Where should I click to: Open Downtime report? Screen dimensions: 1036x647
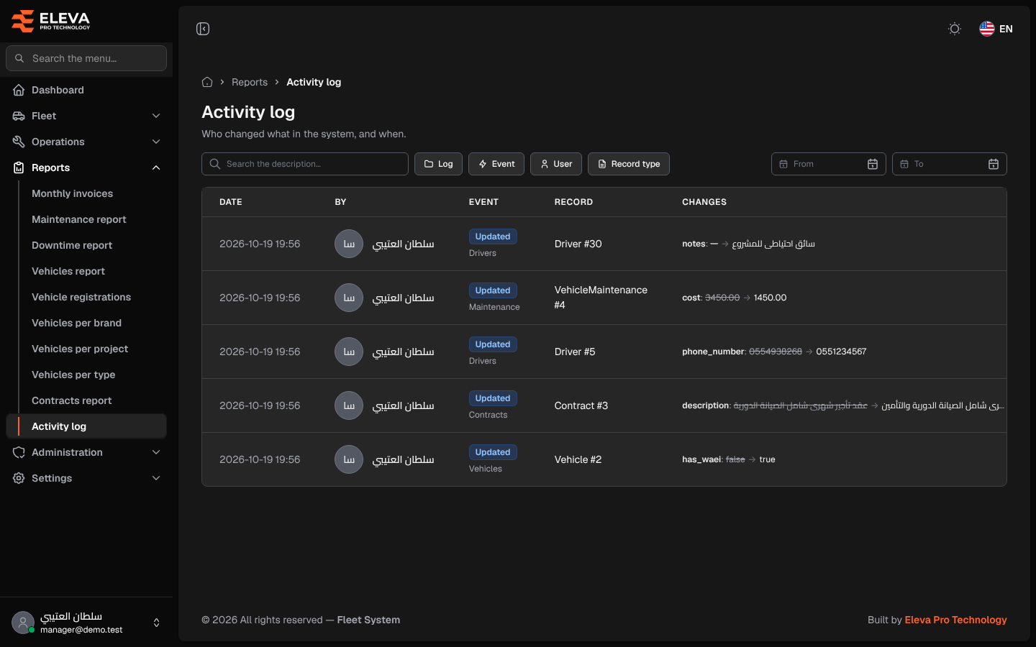tap(72, 245)
